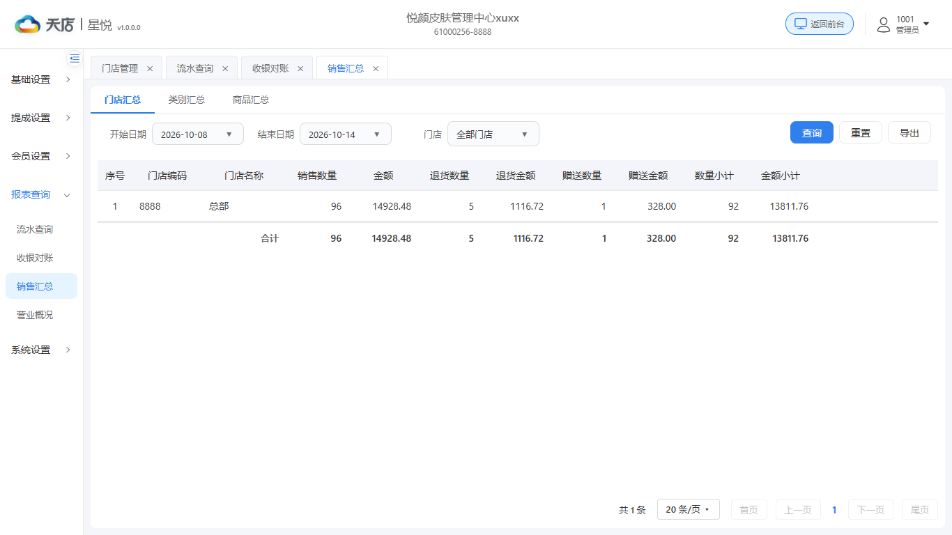
Task: Click the 下一页 pagination button
Action: pyautogui.click(x=870, y=509)
